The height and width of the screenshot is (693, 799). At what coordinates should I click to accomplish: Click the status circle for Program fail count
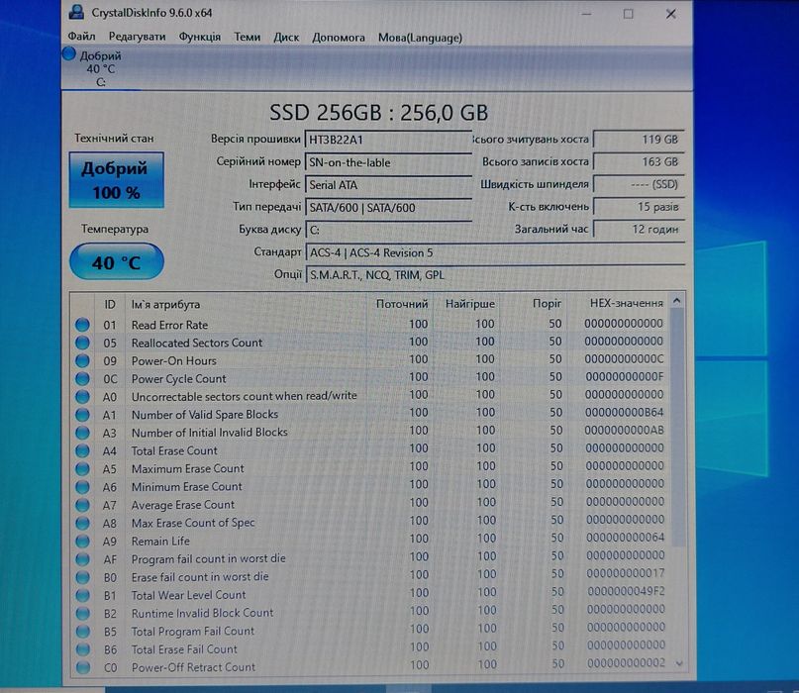click(82, 559)
